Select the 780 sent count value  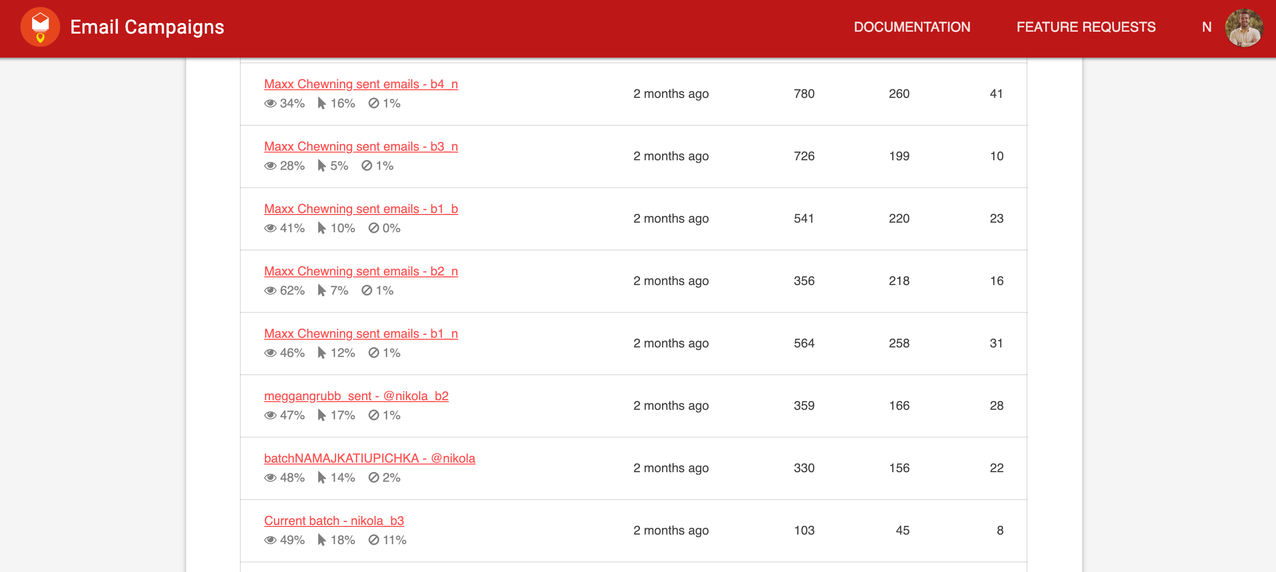tap(804, 94)
